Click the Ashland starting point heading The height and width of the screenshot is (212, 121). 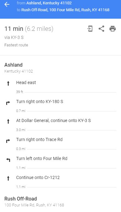[13, 65]
